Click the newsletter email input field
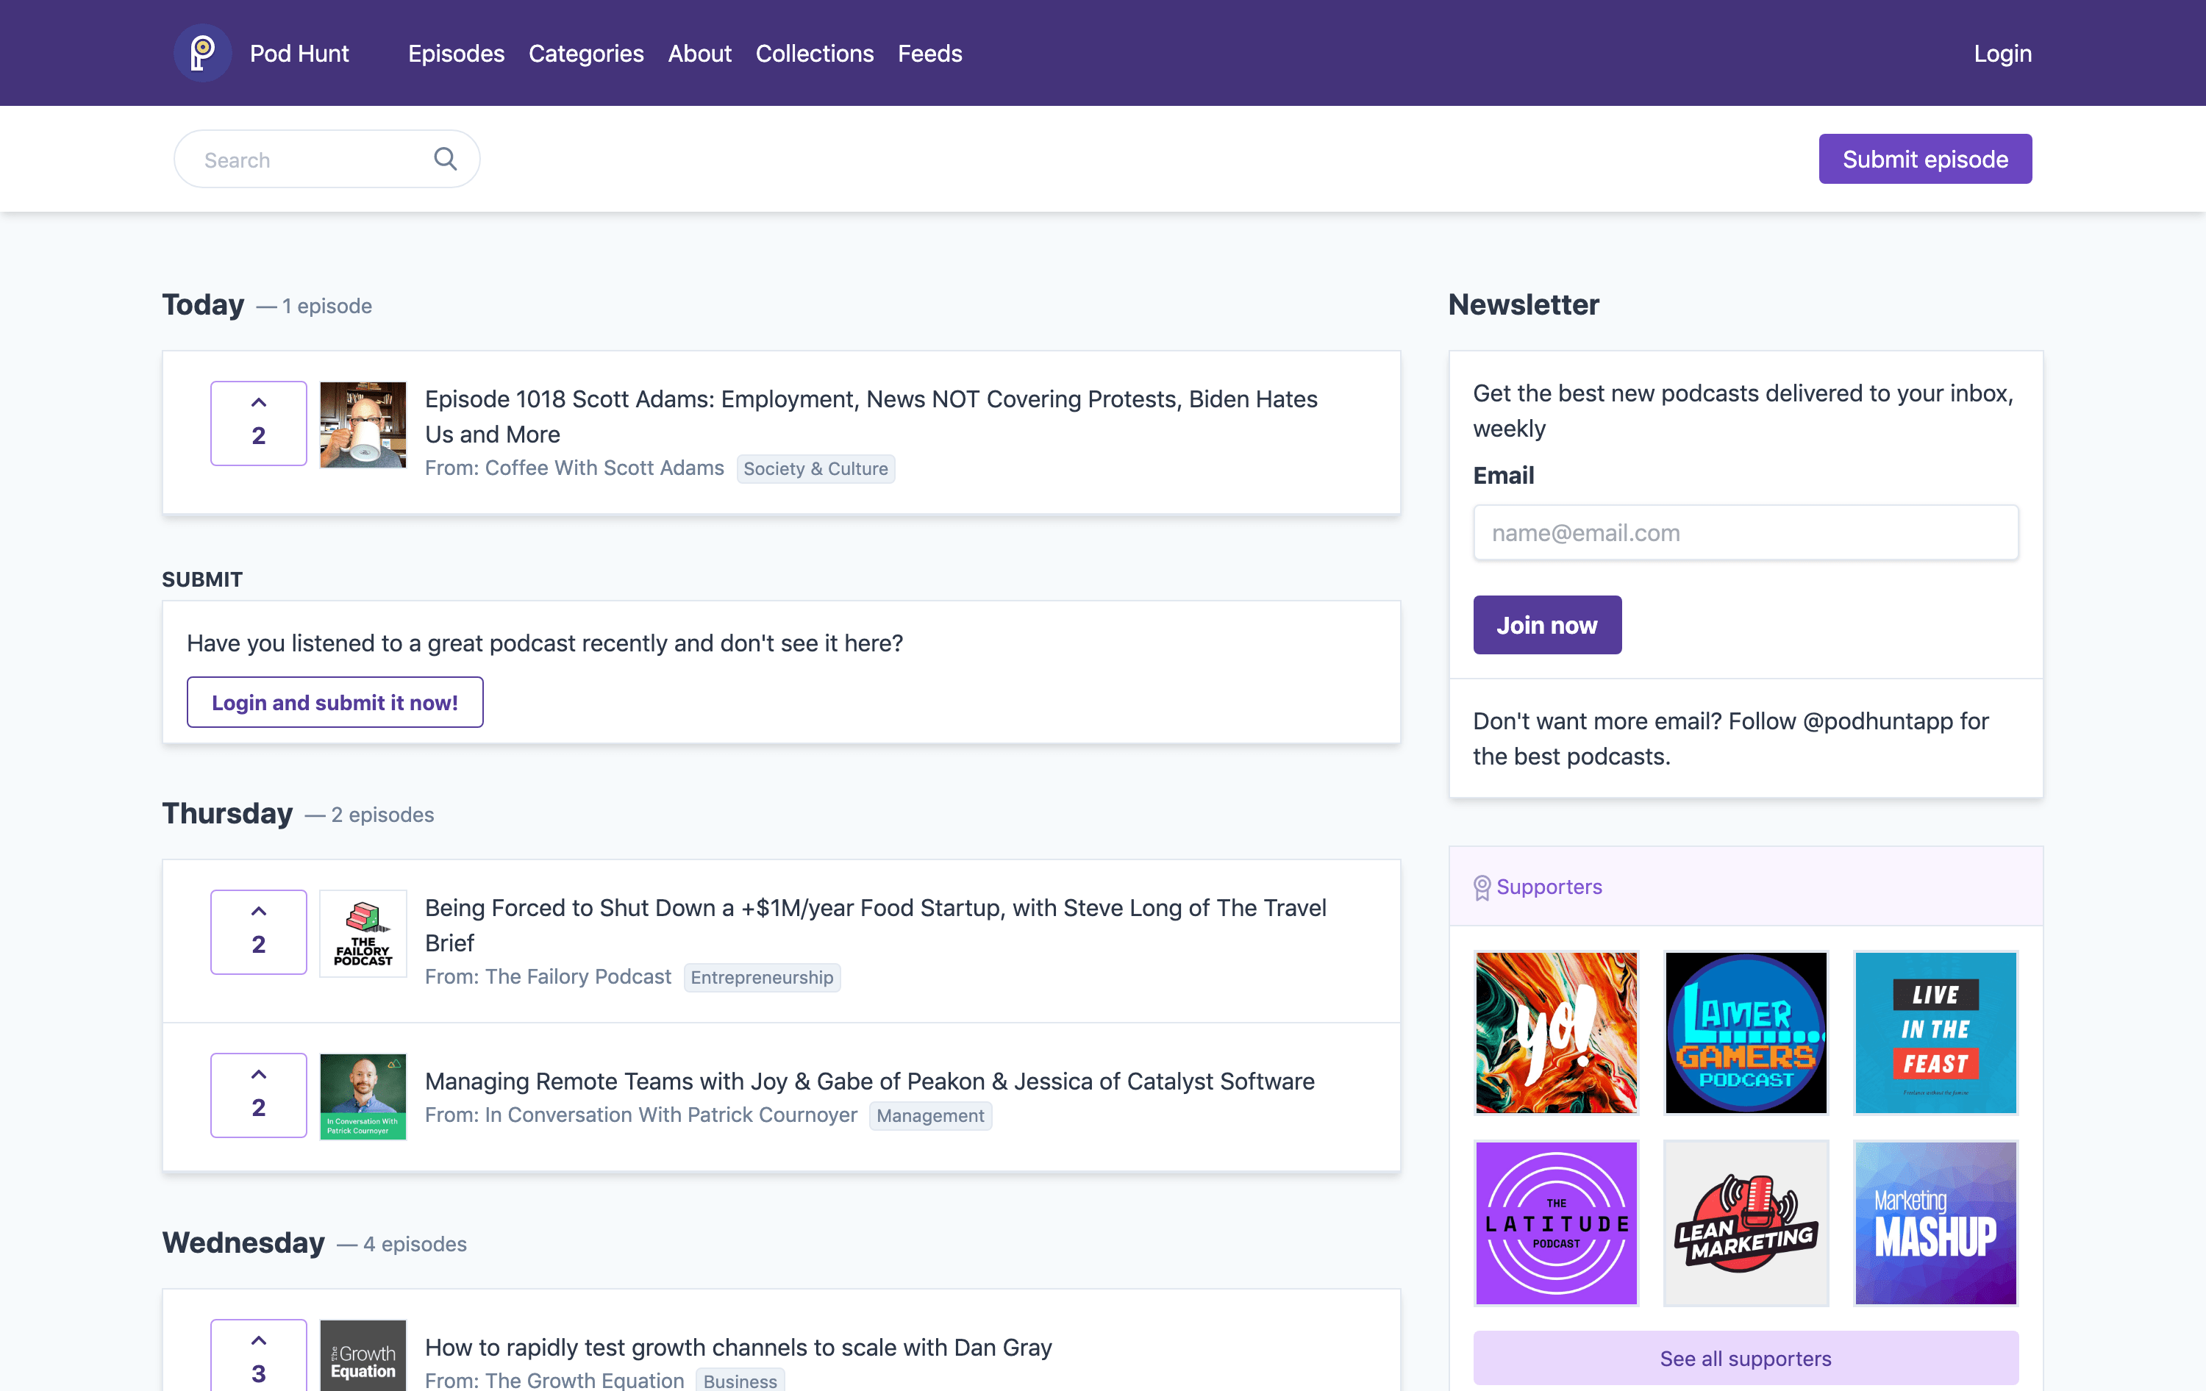The width and height of the screenshot is (2206, 1391). click(1744, 532)
